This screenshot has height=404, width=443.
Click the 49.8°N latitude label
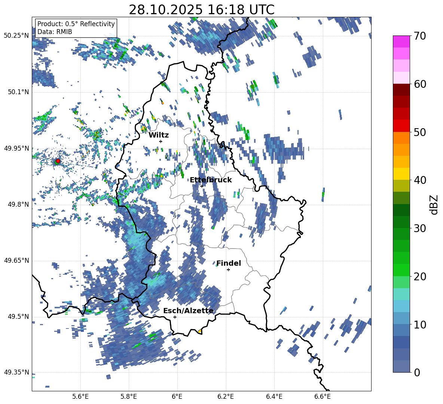(18, 204)
